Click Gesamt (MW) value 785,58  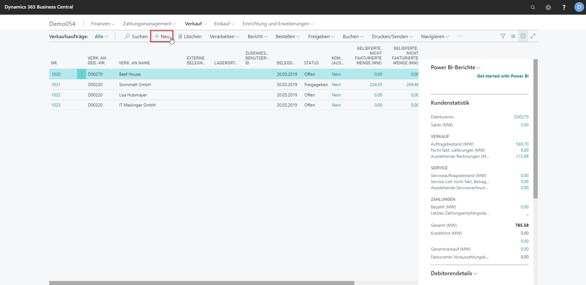pos(522,225)
